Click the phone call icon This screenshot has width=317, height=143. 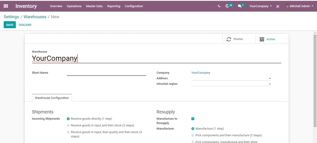(x=219, y=6)
